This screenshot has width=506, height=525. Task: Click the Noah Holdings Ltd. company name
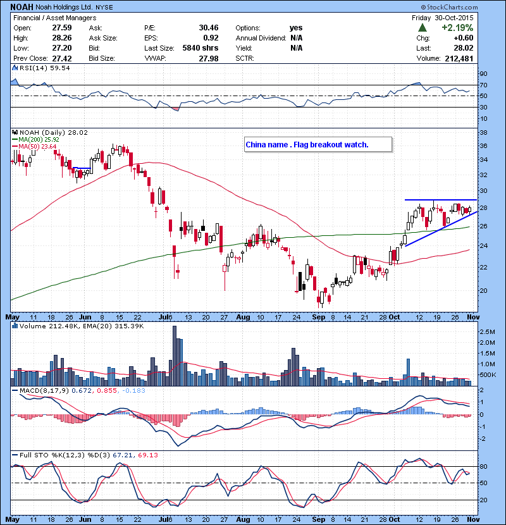pos(65,7)
